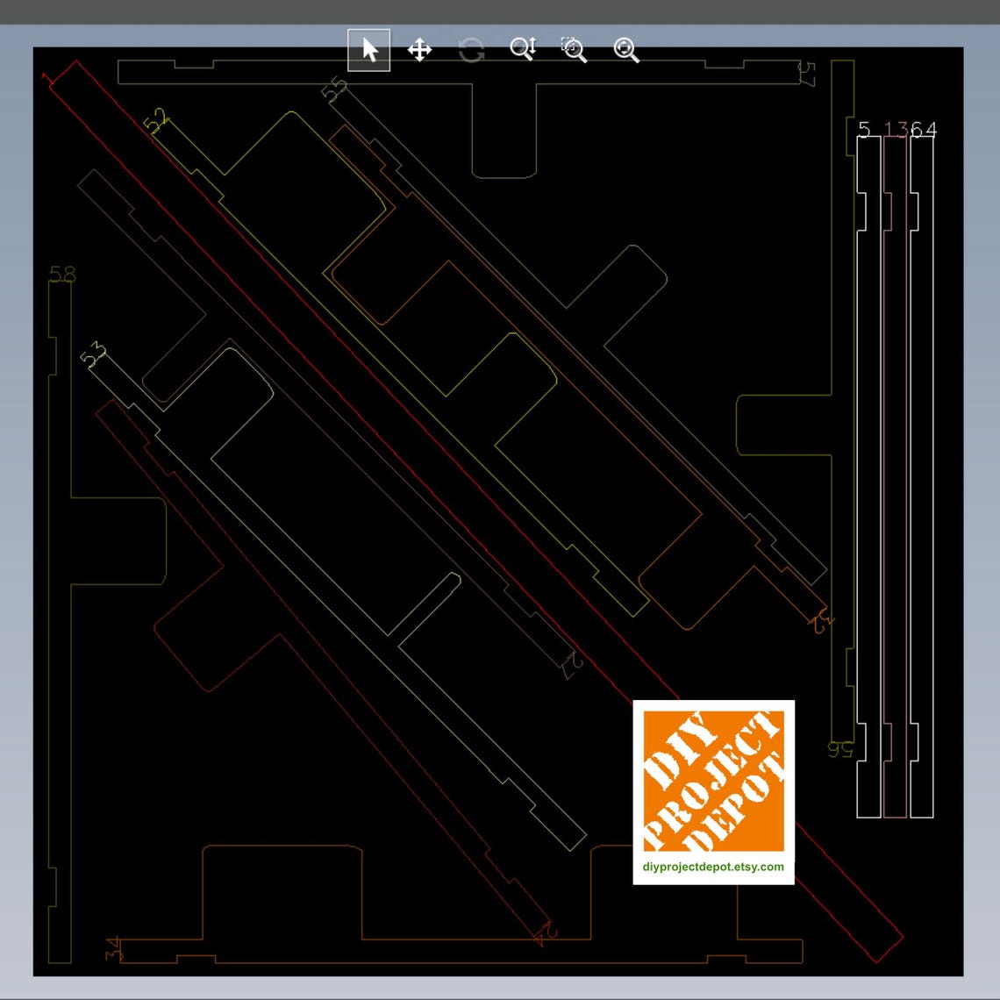Activate the Zoom Window tool
The image size is (1000, 1000).
575,51
